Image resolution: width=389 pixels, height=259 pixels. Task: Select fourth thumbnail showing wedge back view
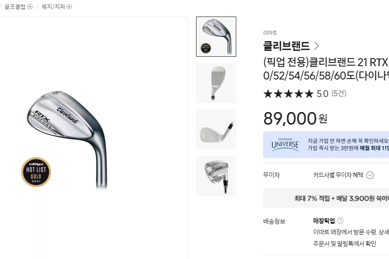216,176
